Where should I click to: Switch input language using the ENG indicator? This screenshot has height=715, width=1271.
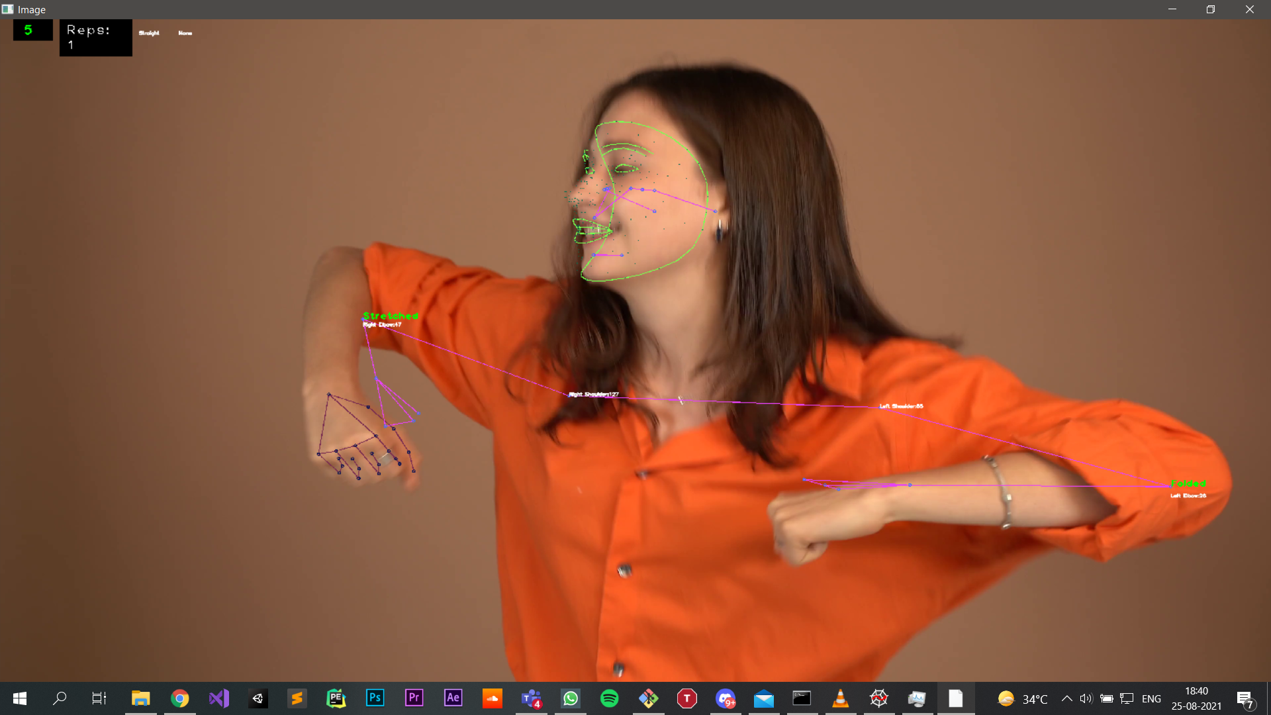point(1152,698)
